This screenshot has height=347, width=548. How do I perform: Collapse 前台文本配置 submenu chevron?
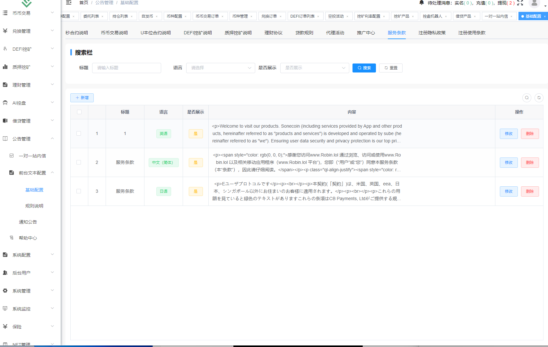(x=52, y=172)
